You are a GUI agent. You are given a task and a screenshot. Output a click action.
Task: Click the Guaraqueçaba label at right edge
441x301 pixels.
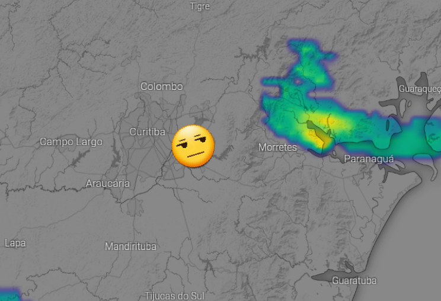420,89
